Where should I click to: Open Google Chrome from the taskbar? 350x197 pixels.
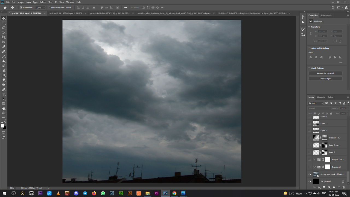174,193
